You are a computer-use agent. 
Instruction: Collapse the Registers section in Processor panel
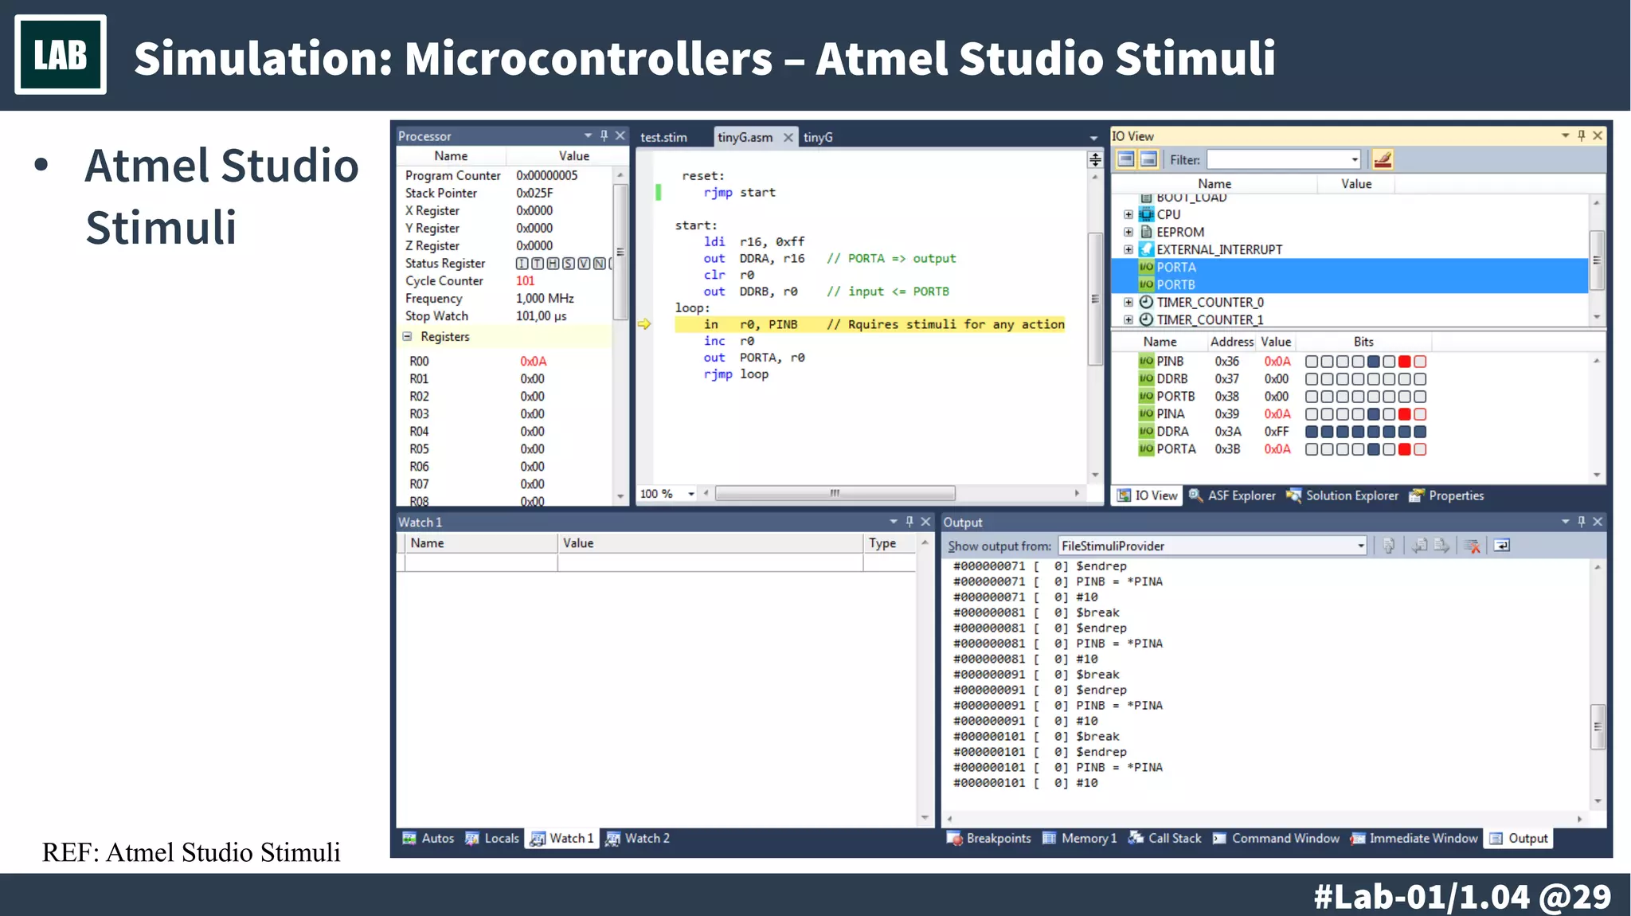point(407,336)
